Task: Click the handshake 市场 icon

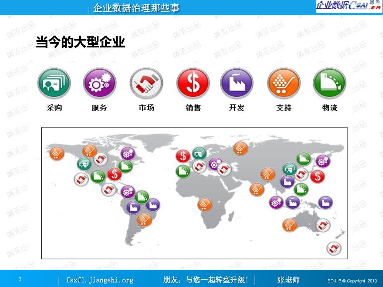Action: [146, 83]
